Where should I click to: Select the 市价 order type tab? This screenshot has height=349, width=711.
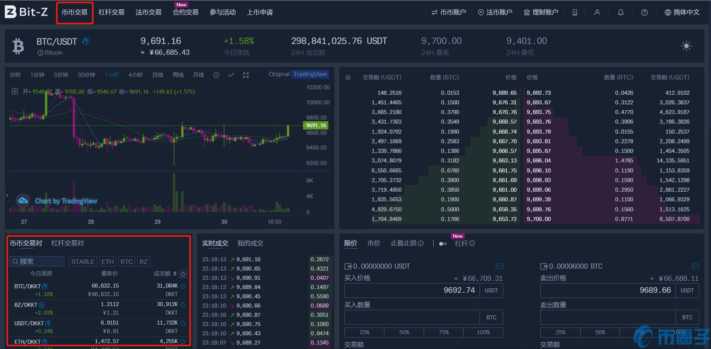[x=374, y=243]
